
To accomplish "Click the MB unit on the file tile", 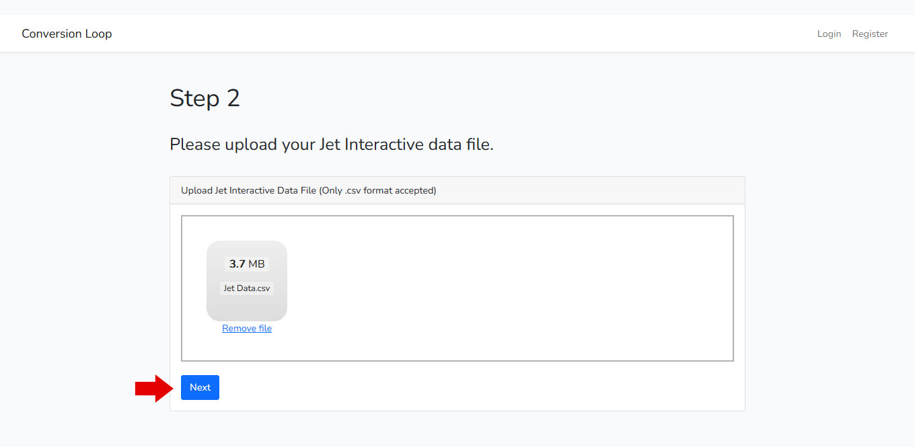I will (x=257, y=264).
